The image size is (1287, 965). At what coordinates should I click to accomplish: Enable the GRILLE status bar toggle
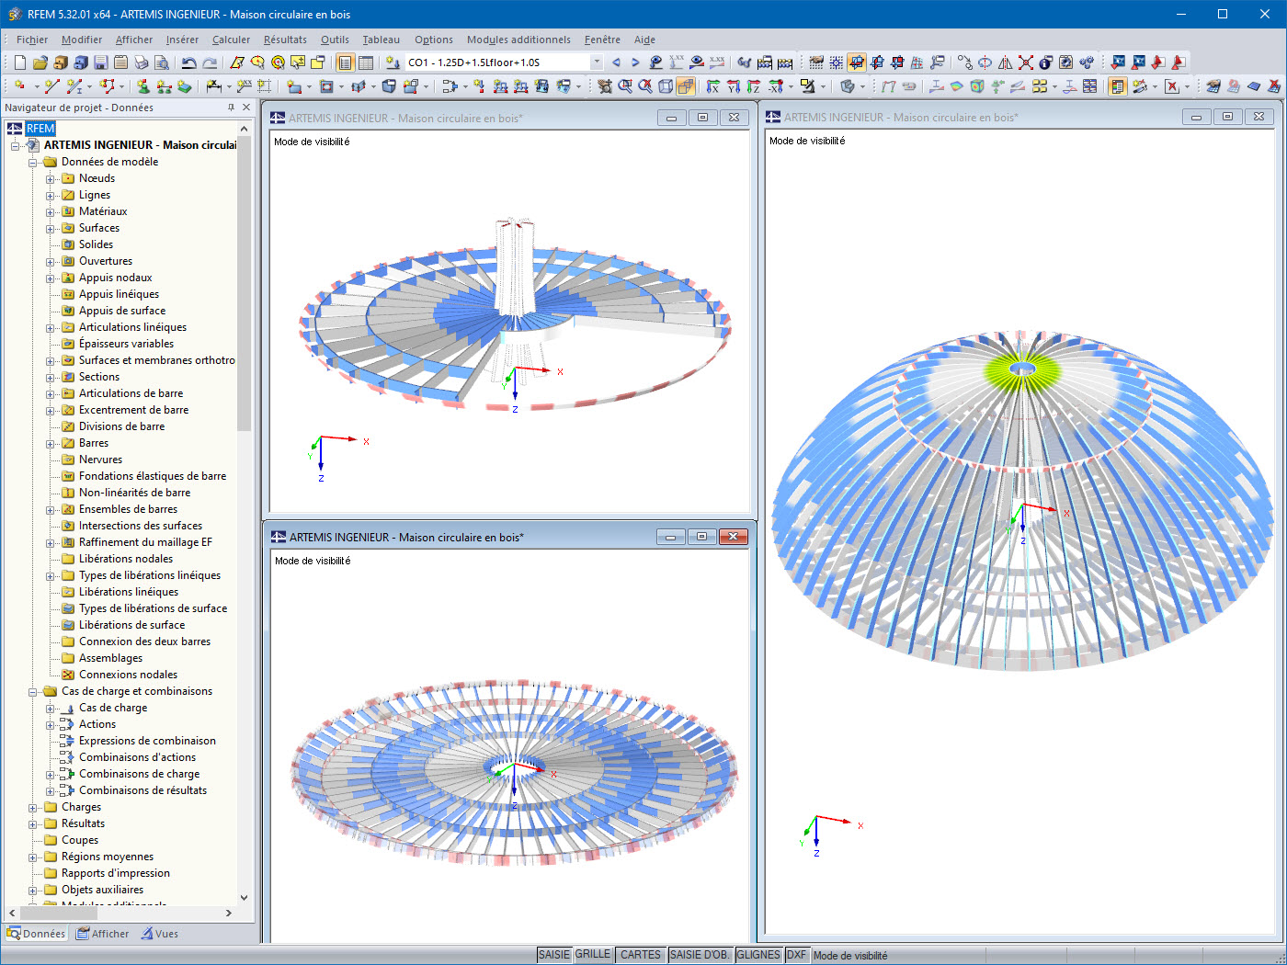(592, 955)
